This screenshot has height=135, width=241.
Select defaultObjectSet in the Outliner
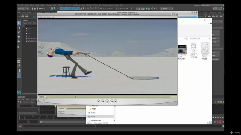tap(31, 41)
